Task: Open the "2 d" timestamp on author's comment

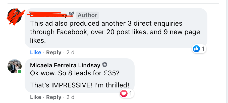Action: 70,53
